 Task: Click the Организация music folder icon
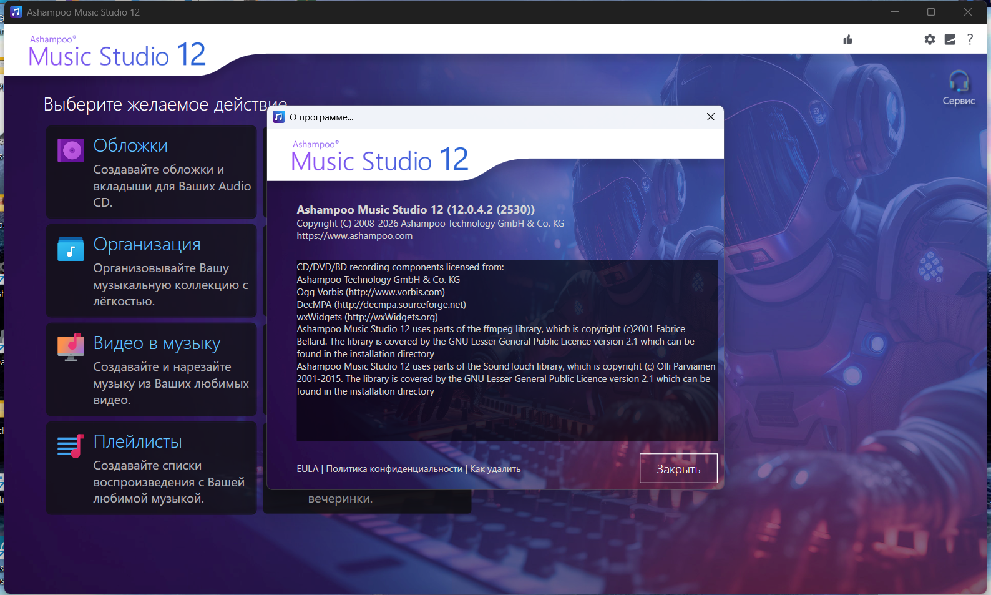click(x=71, y=249)
